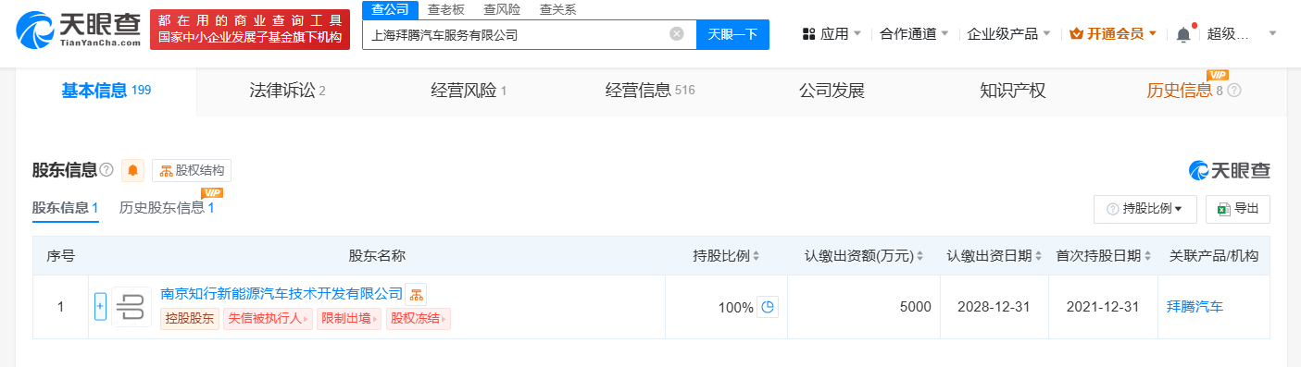Open the 企业级产品 dropdown
This screenshot has height=367, width=1301.
1008,34
